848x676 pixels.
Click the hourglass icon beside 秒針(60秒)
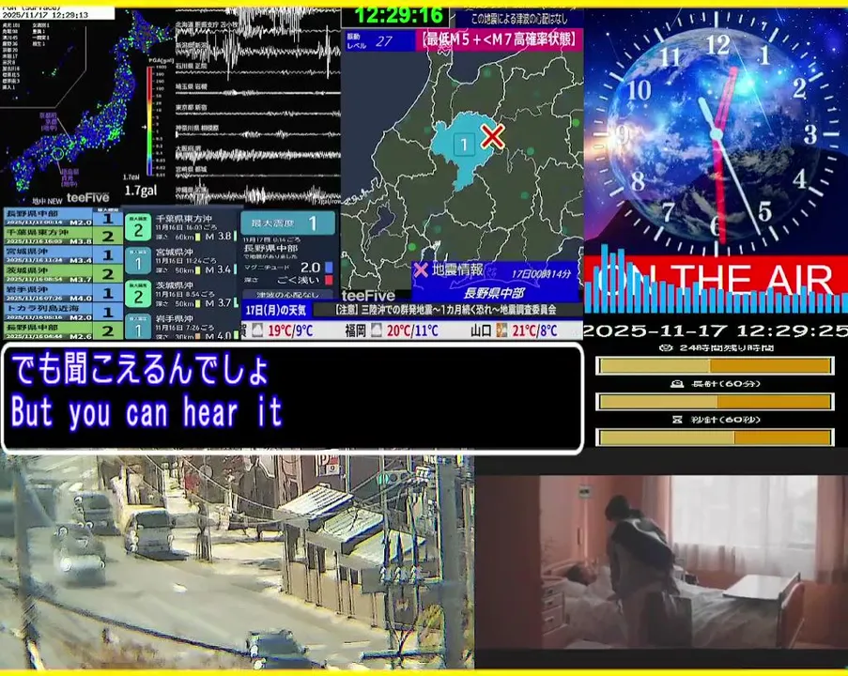pos(677,420)
